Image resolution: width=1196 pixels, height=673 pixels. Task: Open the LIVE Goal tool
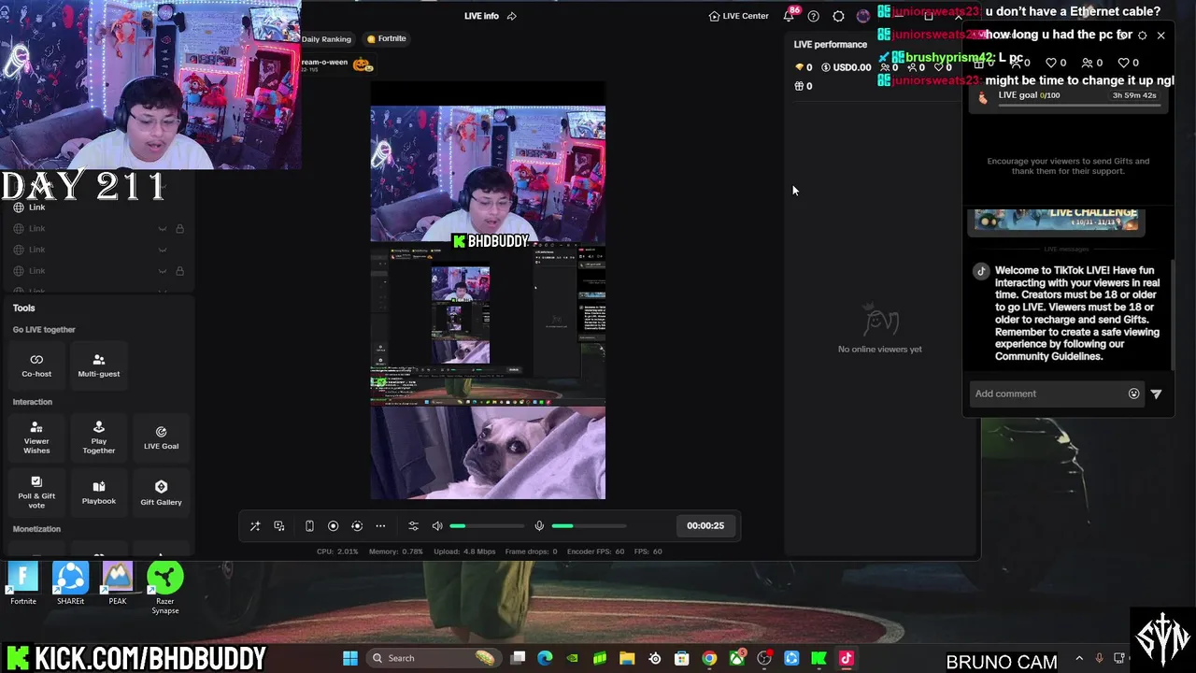pyautogui.click(x=161, y=438)
